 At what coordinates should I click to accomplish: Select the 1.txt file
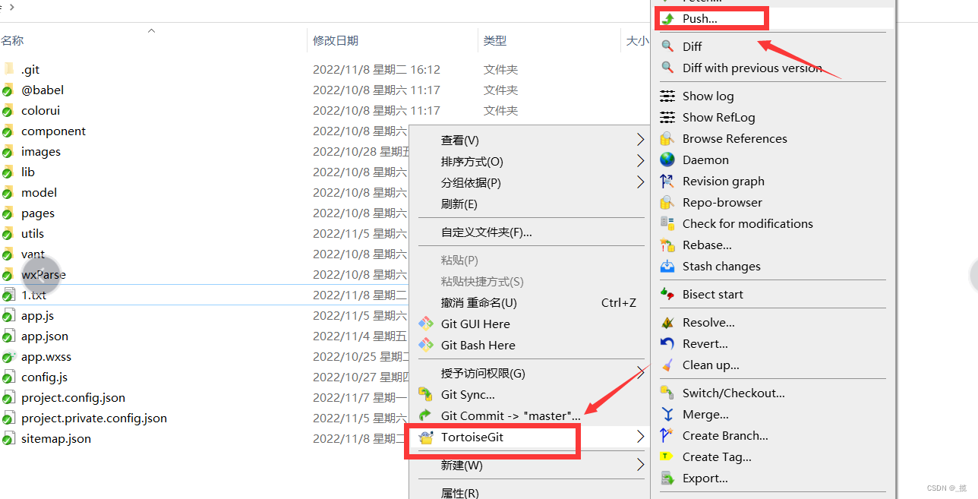[33, 295]
